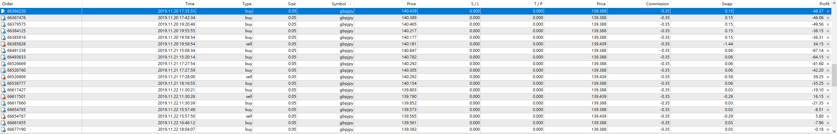Click the sell icon of order 66617501
The width and height of the screenshot is (837, 134).
(3, 97)
